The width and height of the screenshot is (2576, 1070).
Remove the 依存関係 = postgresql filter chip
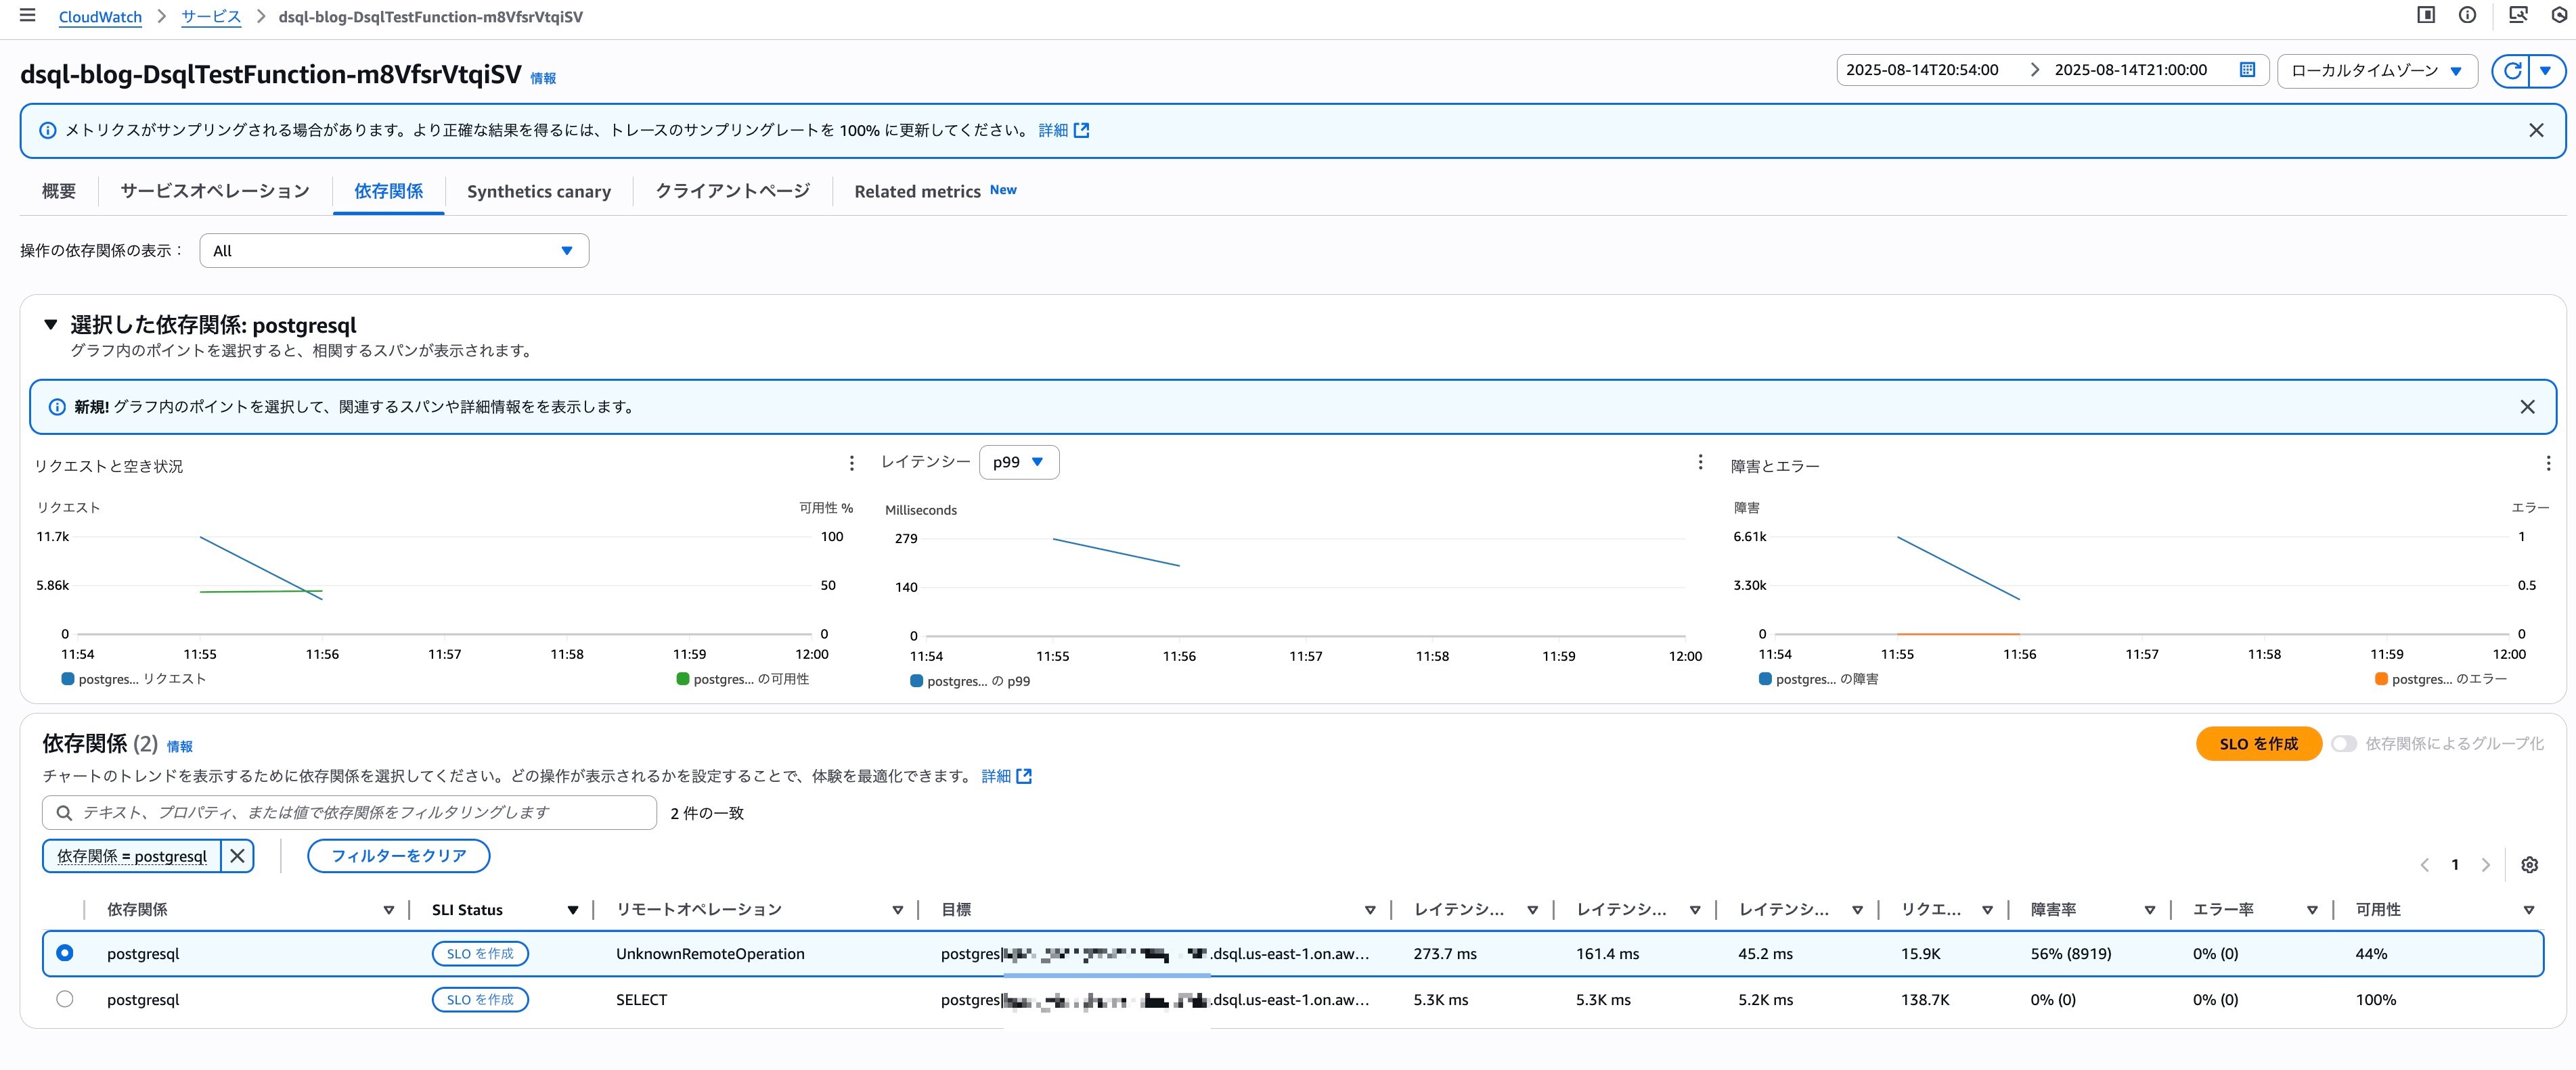click(237, 856)
